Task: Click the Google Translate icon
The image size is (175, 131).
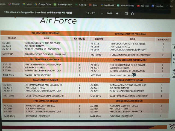Action: pos(153,6)
